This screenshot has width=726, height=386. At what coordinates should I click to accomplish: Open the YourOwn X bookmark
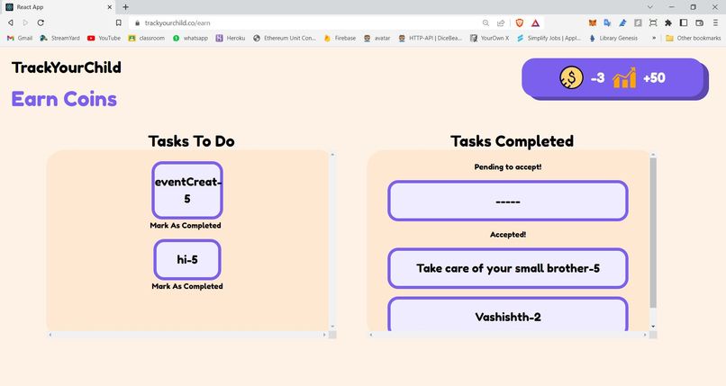point(489,38)
